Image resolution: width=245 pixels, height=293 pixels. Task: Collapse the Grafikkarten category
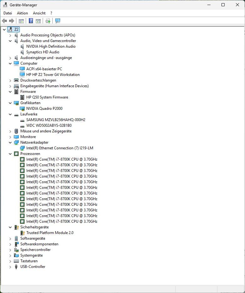[10, 103]
